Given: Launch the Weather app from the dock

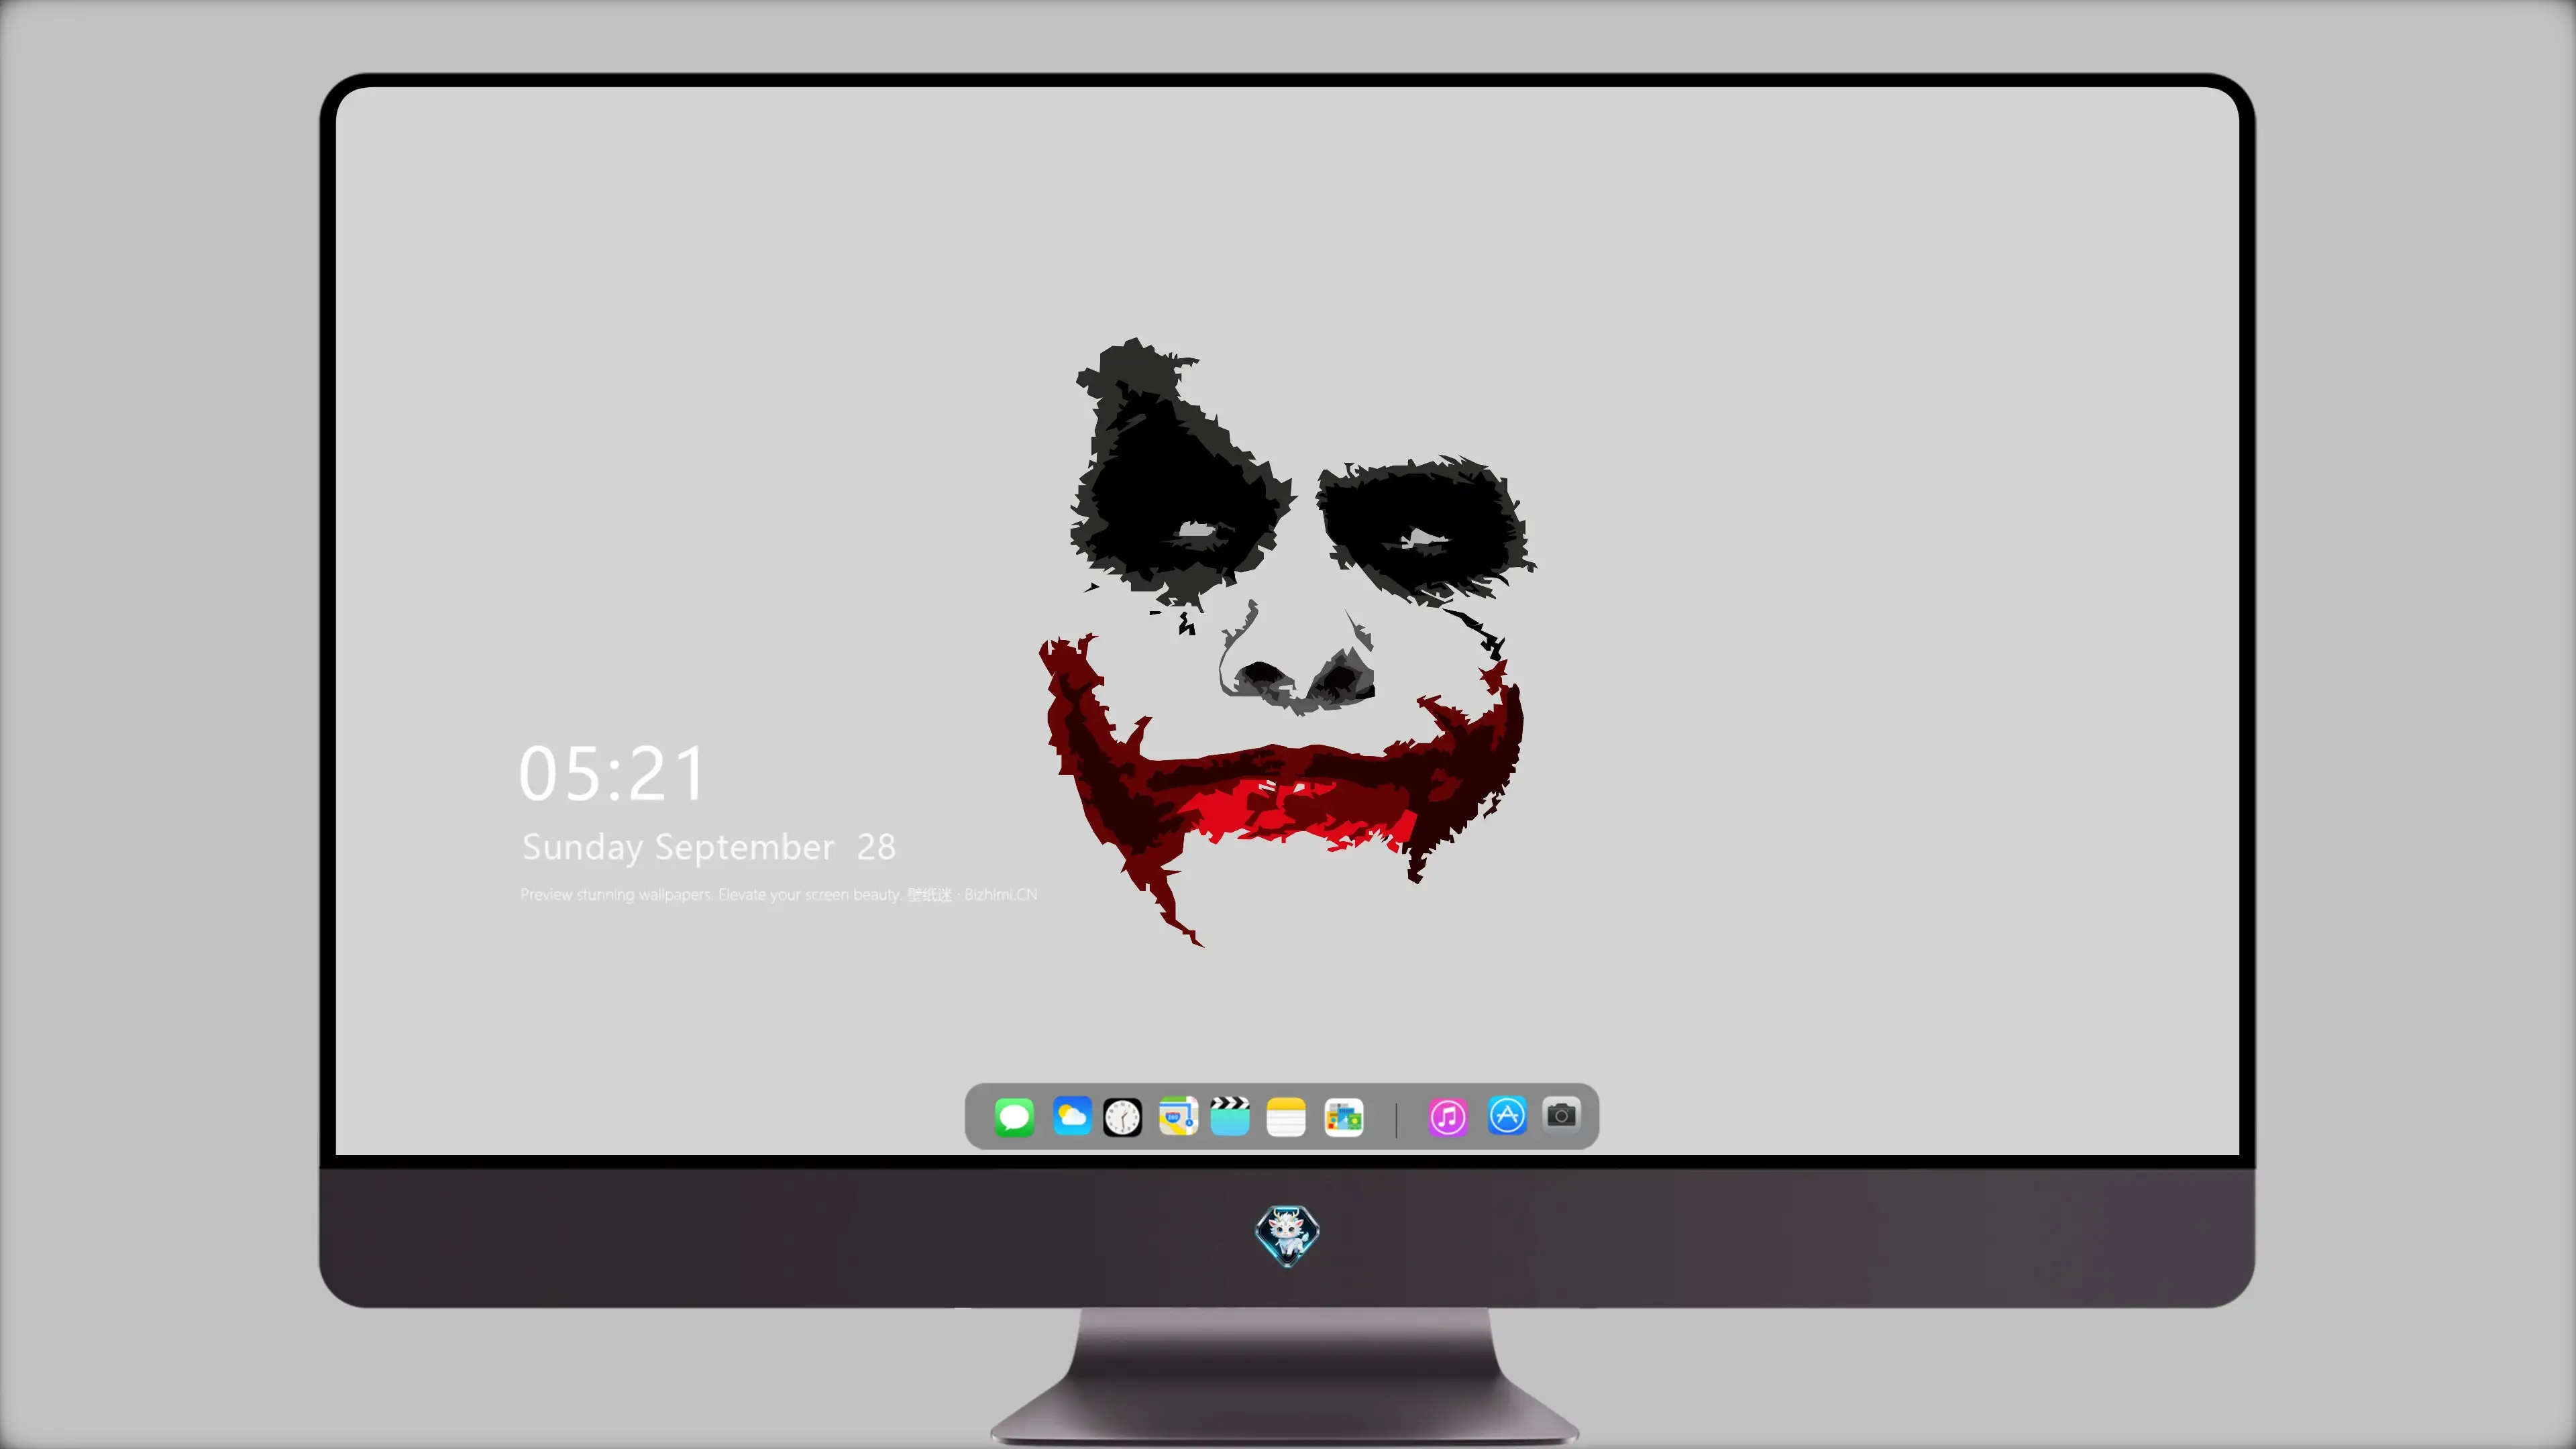Looking at the screenshot, I should click(x=1071, y=1116).
